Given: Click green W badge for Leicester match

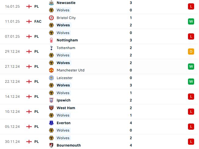Looking at the screenshot, I should [x=191, y=82].
